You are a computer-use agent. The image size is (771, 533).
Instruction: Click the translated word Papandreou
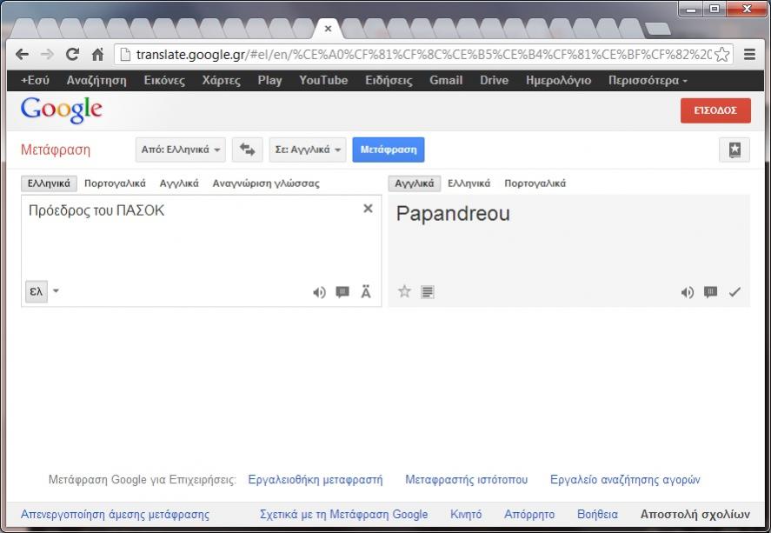coord(453,214)
